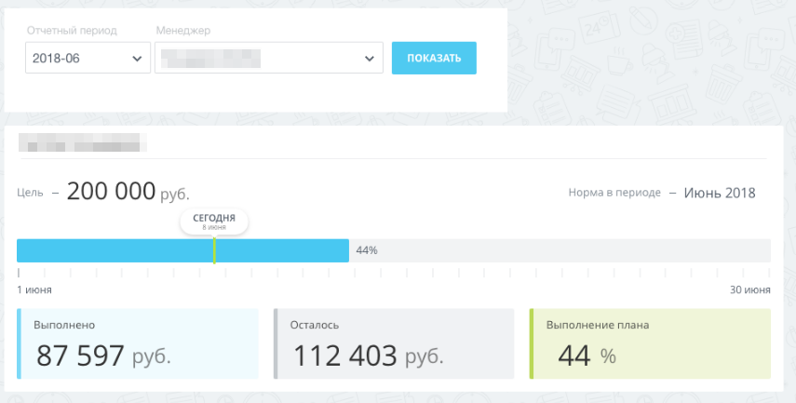This screenshot has height=403, width=796.
Task: Click the 30 июня end date label
Action: click(750, 289)
